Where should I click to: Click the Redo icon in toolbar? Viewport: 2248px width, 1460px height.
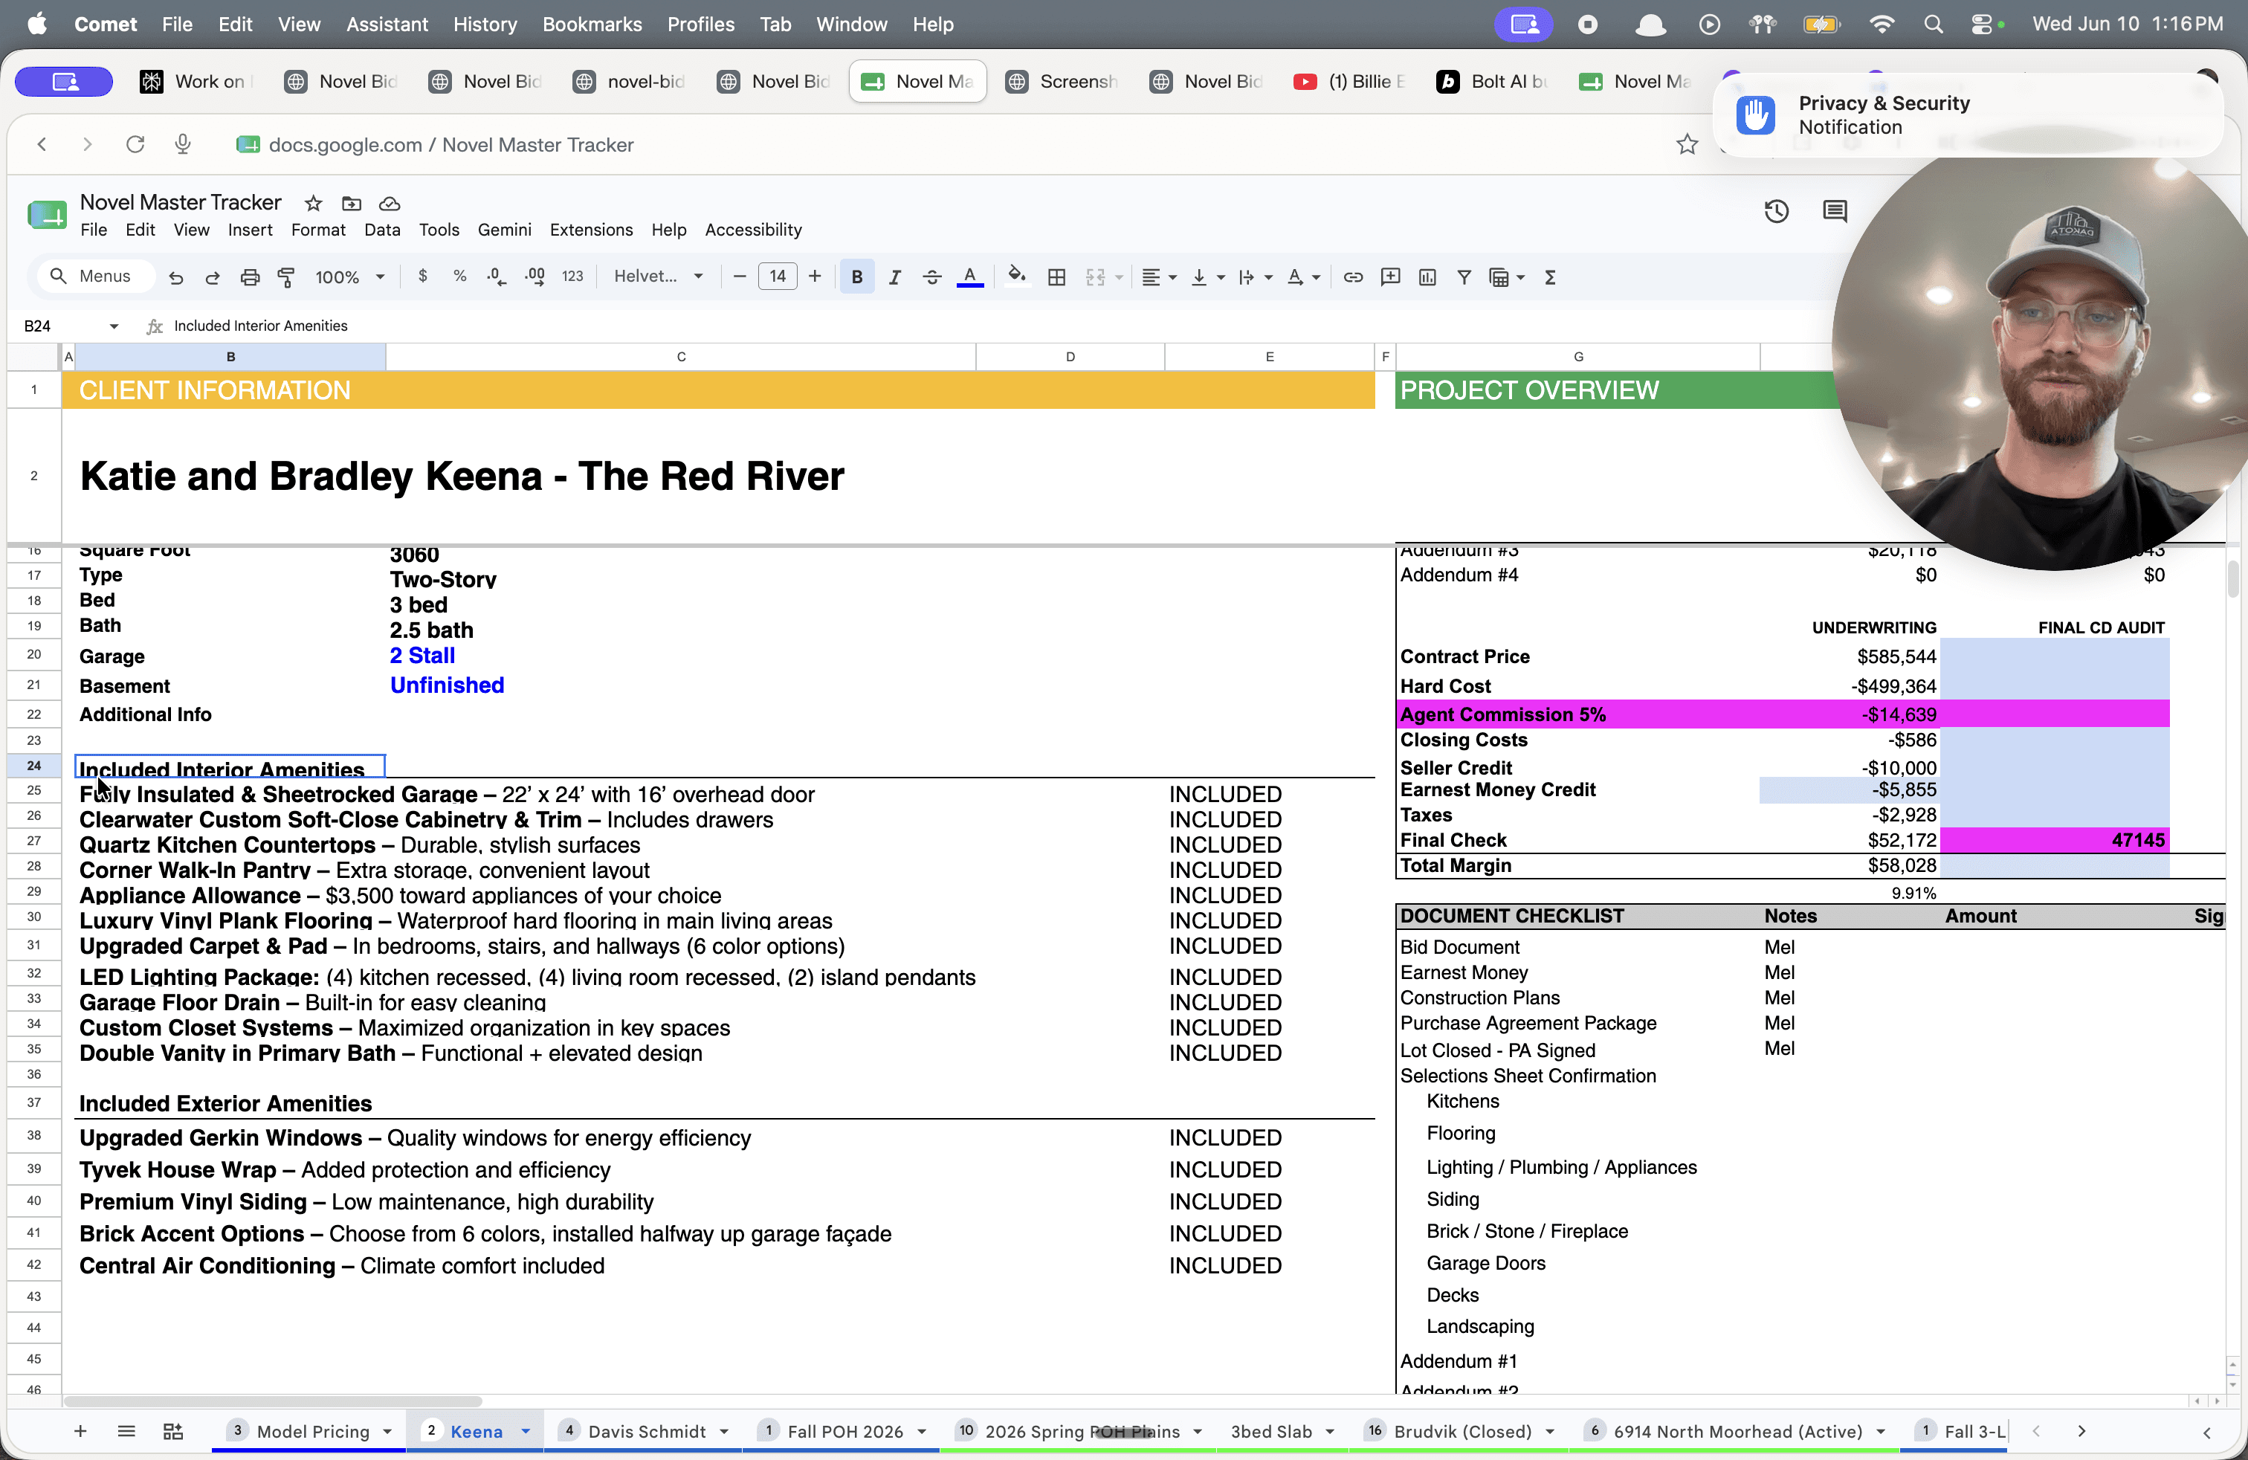(213, 277)
